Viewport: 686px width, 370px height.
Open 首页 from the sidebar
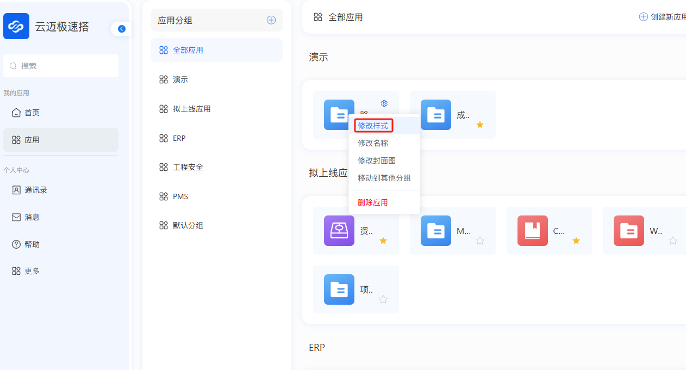point(32,113)
